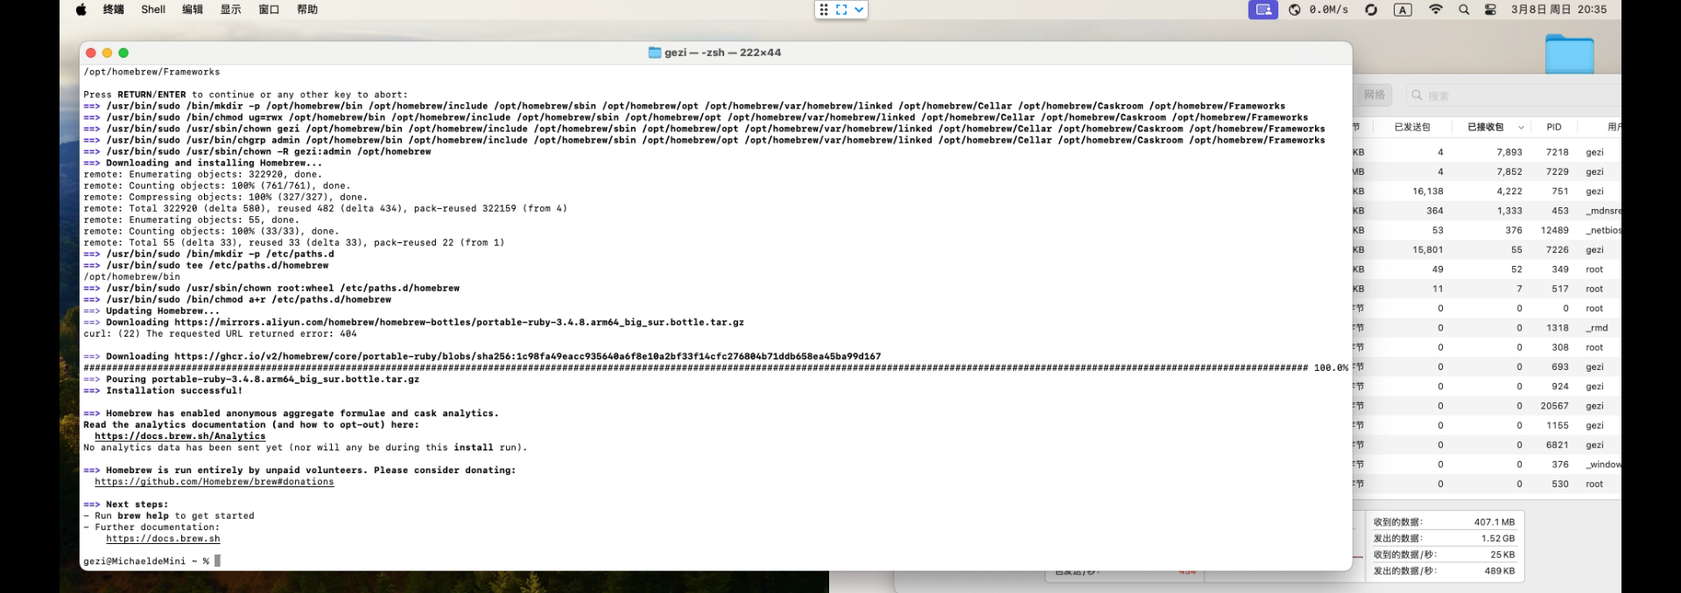Click the gezi — -zsh — 222×44 window title
Image resolution: width=1681 pixels, height=593 pixels.
pyautogui.click(x=722, y=52)
